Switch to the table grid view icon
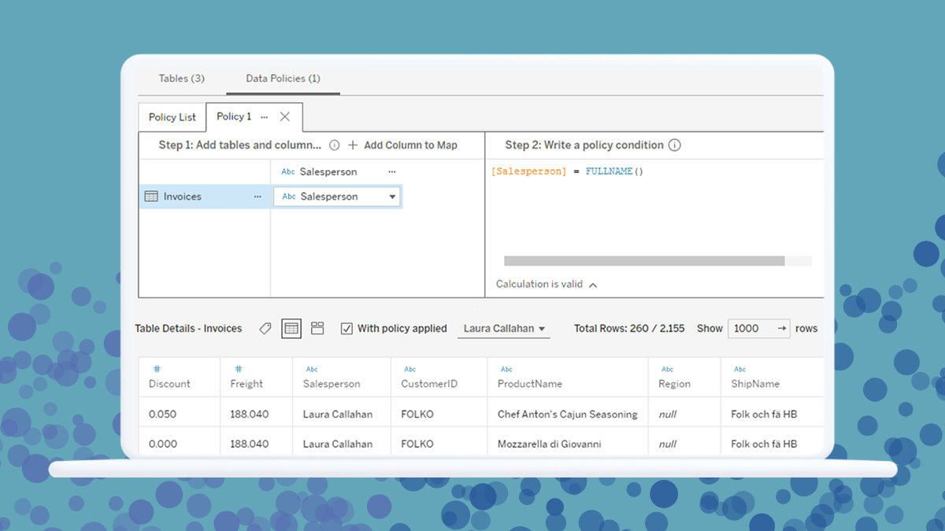 pos(291,329)
